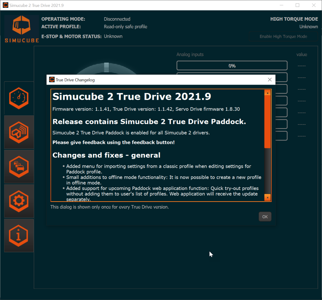Click 'Simucube 2 True Drive 2021.9' heading
322x300 pixels.
[x=132, y=97]
